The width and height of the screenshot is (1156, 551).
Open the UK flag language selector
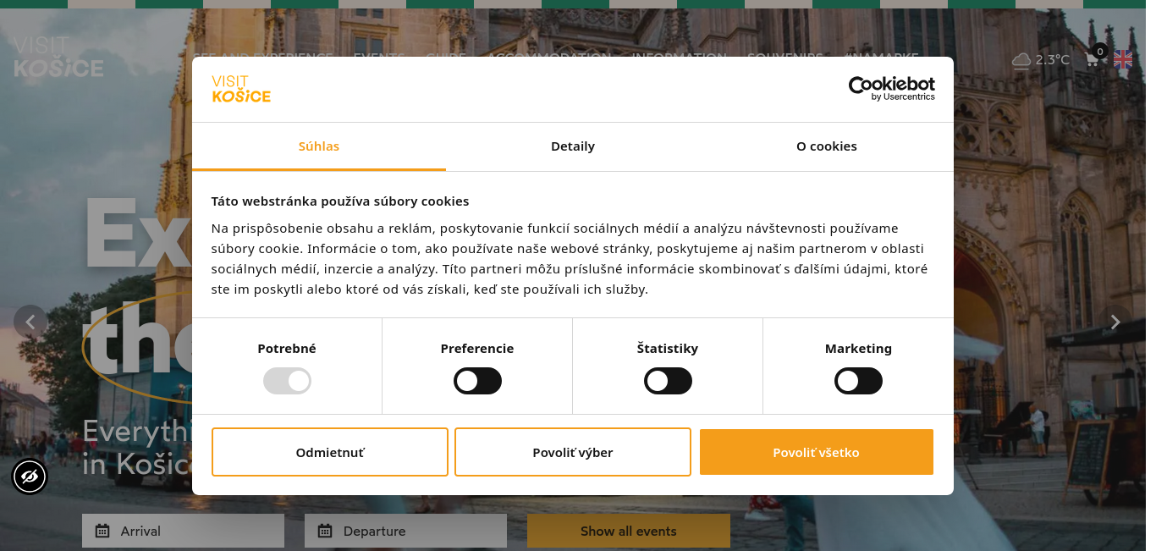click(x=1123, y=59)
